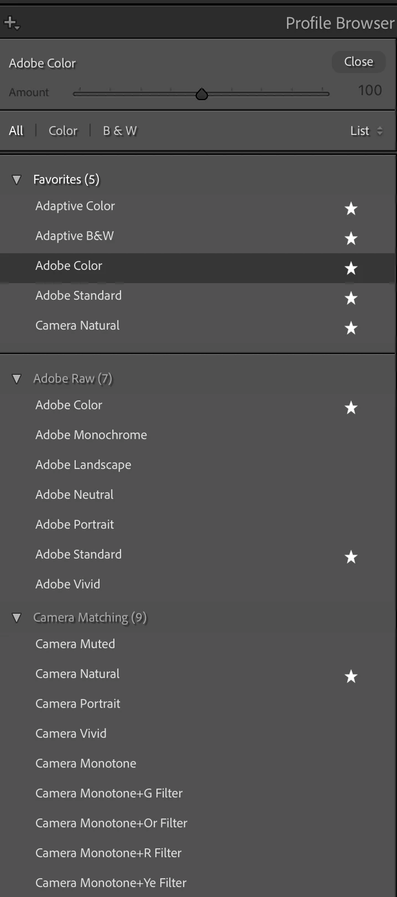Collapse the Favorites group
This screenshot has height=897, width=397.
pos(17,180)
